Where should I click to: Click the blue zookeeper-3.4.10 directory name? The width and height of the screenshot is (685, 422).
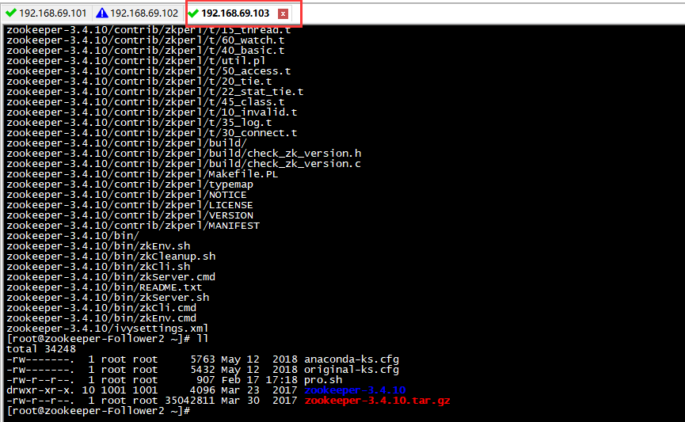tap(355, 390)
